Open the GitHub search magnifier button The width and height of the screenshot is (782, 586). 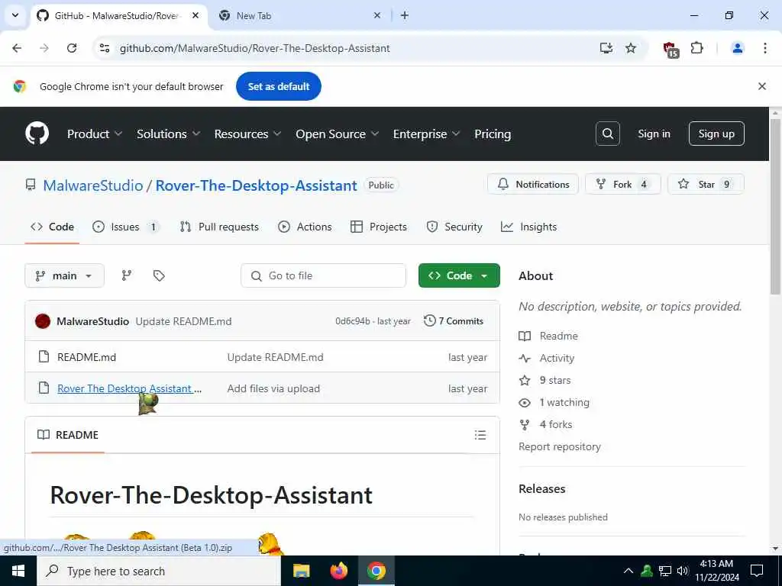click(607, 134)
